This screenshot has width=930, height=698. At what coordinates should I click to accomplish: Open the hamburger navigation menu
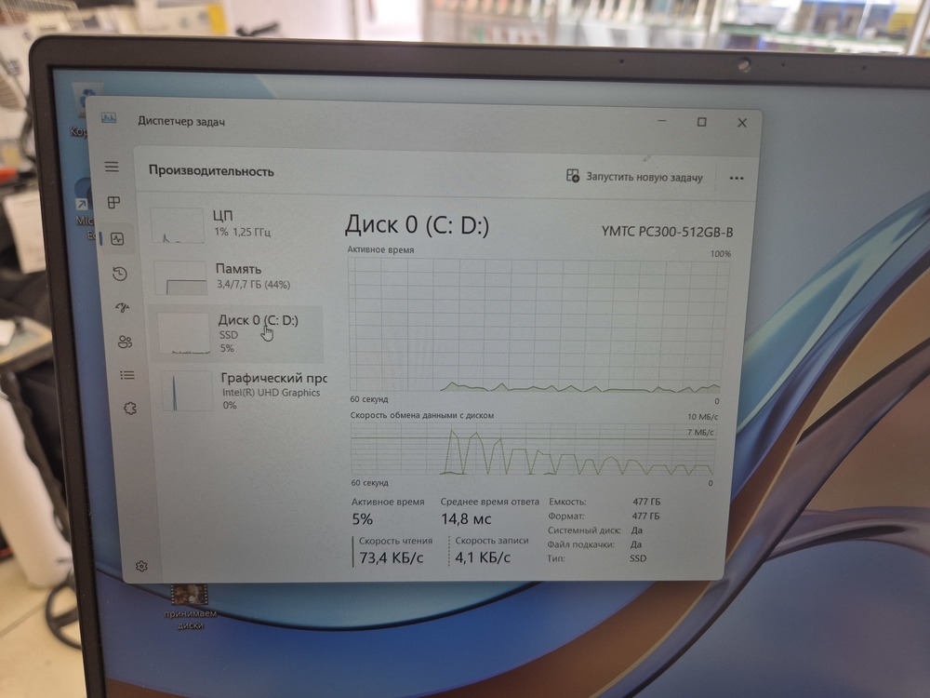112,168
